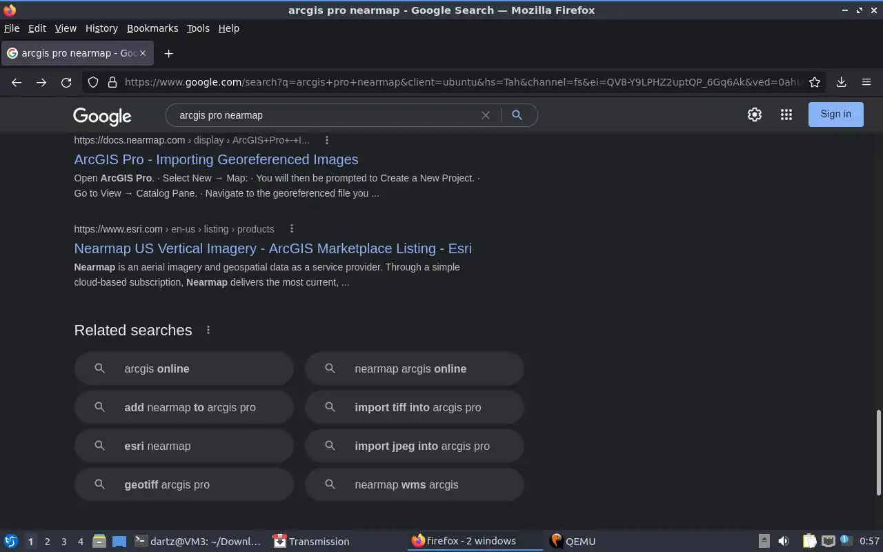Image resolution: width=883 pixels, height=552 pixels.
Task: Bookmark this page with the star icon
Action: pos(815,82)
